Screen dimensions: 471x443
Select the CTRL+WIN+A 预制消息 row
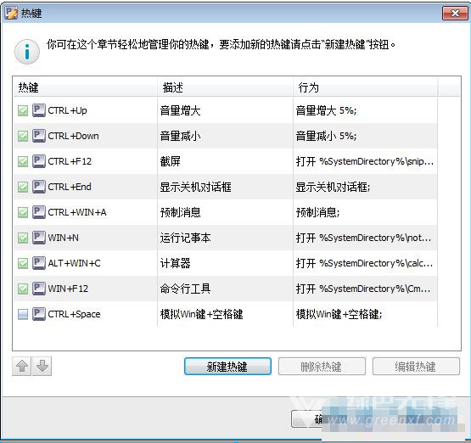pos(225,212)
